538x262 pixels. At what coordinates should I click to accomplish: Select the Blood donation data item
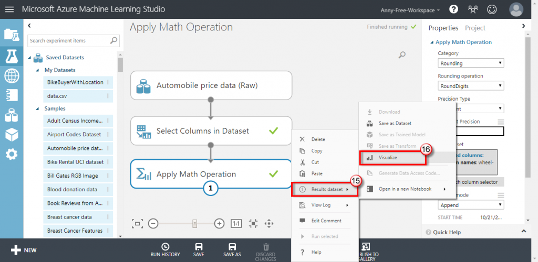[x=78, y=190]
